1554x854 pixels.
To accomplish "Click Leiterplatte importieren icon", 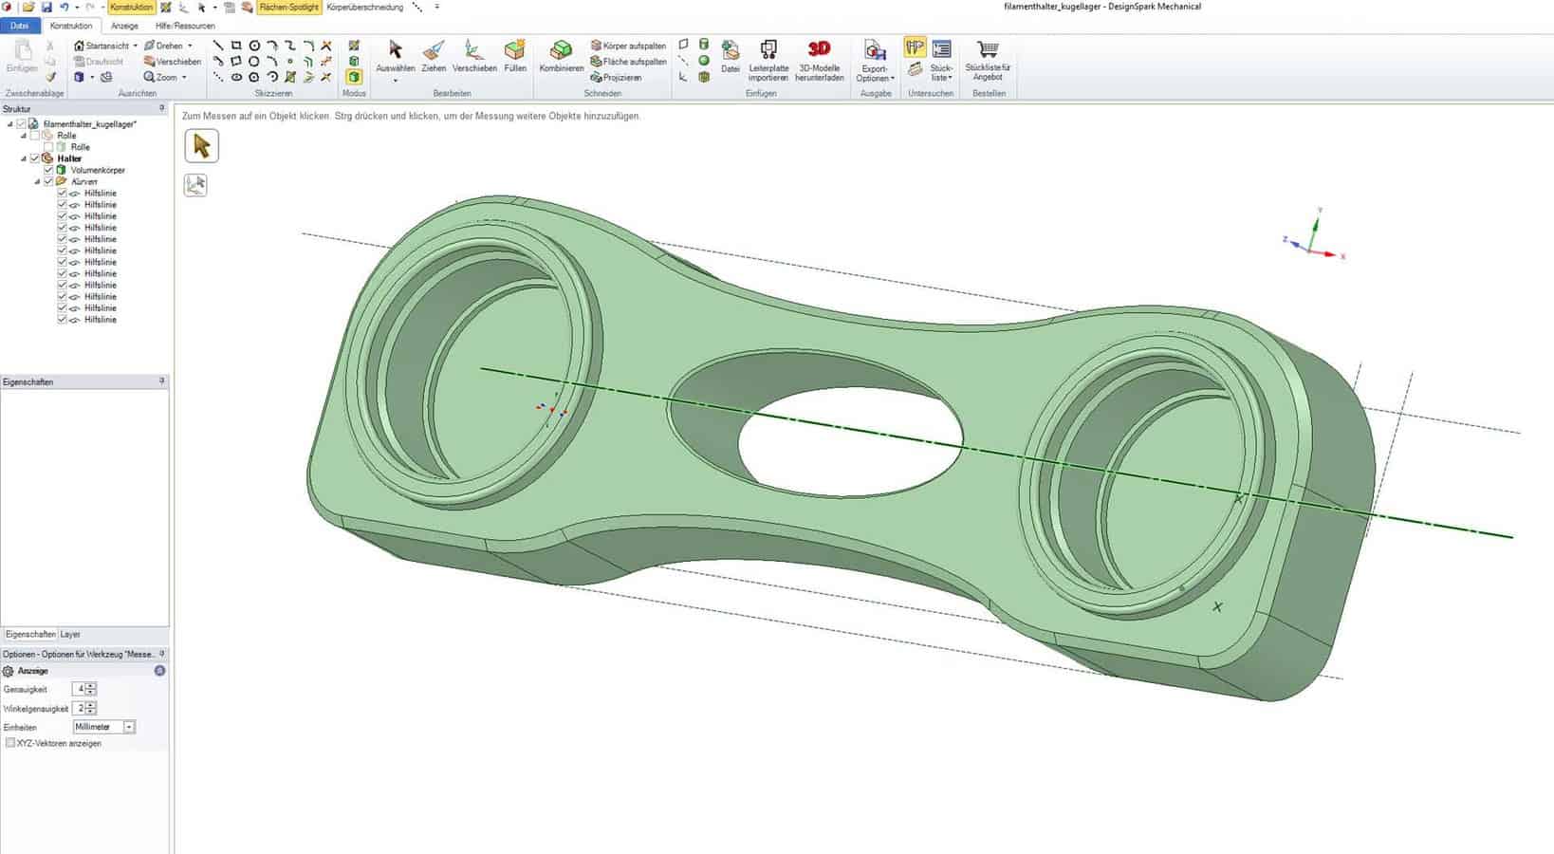I will (768, 59).
